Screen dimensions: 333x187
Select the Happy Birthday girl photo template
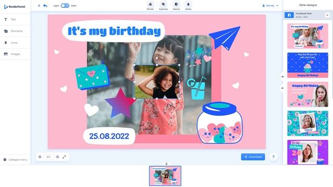[308, 95]
